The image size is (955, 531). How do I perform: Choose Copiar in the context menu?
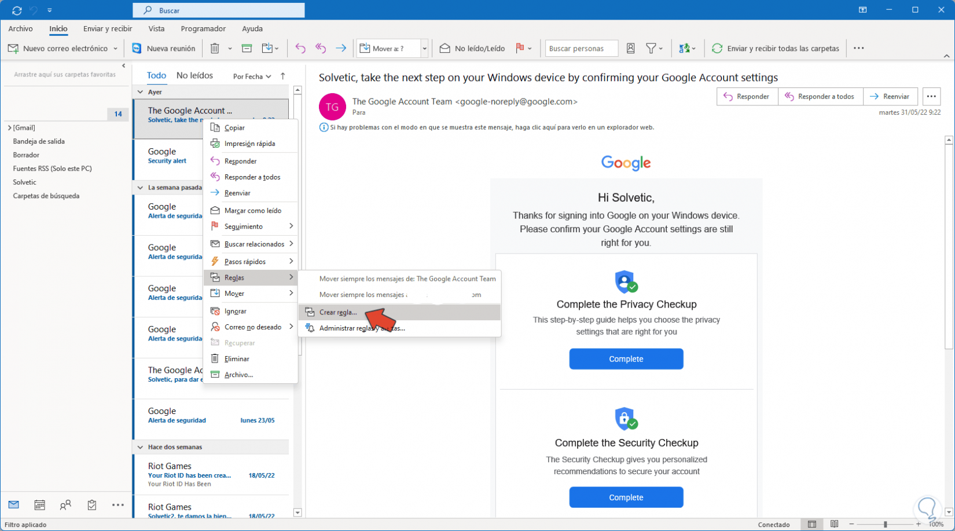pyautogui.click(x=251, y=127)
